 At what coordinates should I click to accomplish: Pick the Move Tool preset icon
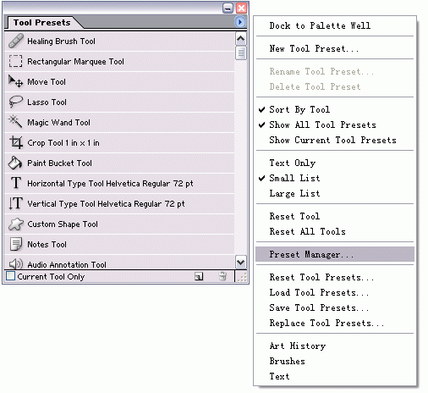point(15,81)
